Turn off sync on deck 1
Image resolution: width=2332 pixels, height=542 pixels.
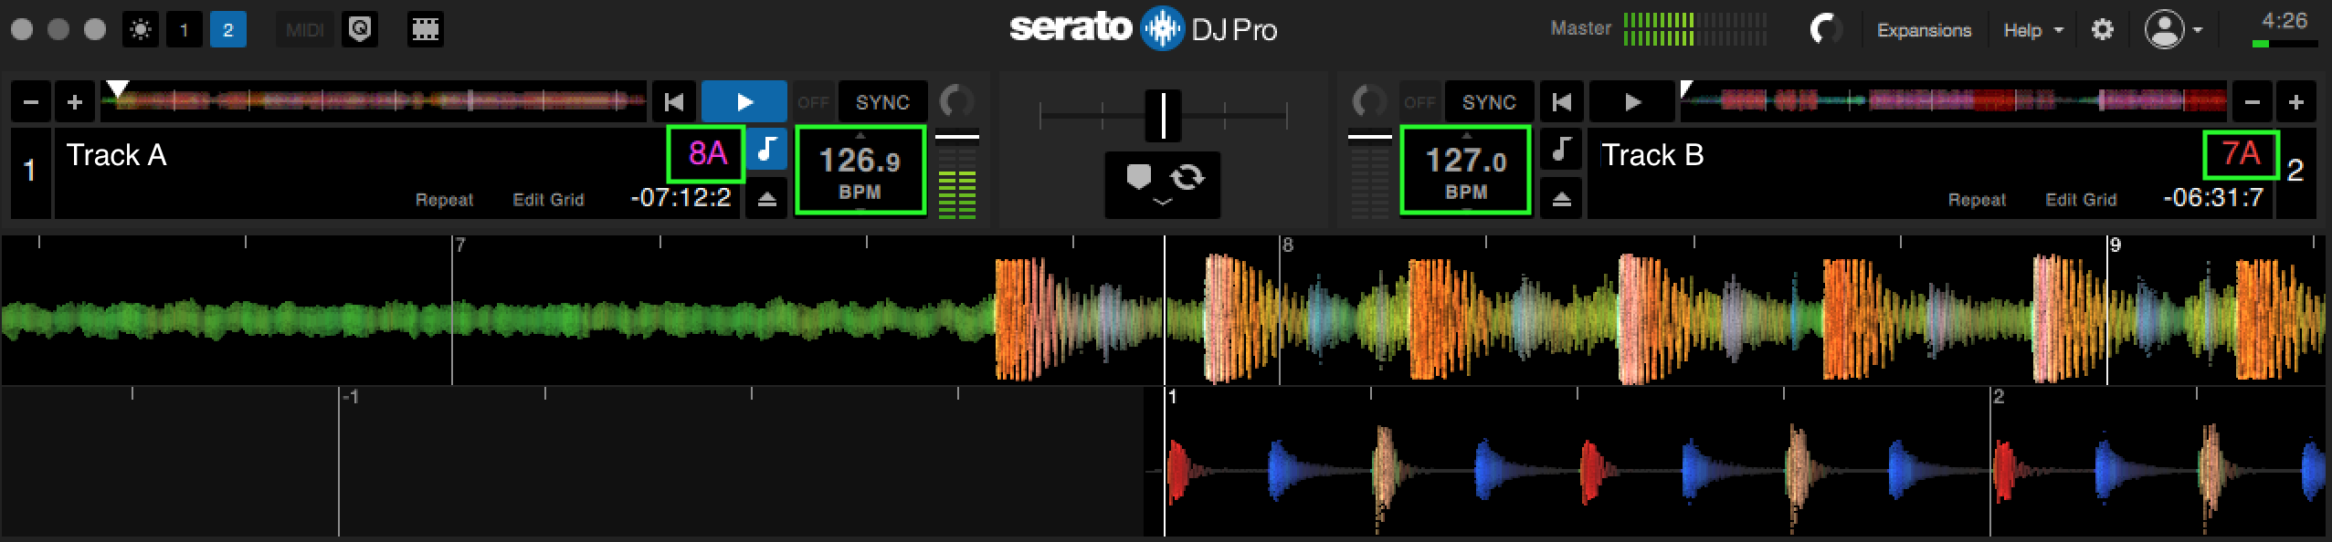812,102
